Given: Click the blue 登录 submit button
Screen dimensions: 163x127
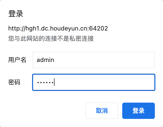Looking at the screenshot, I should 139,111.
